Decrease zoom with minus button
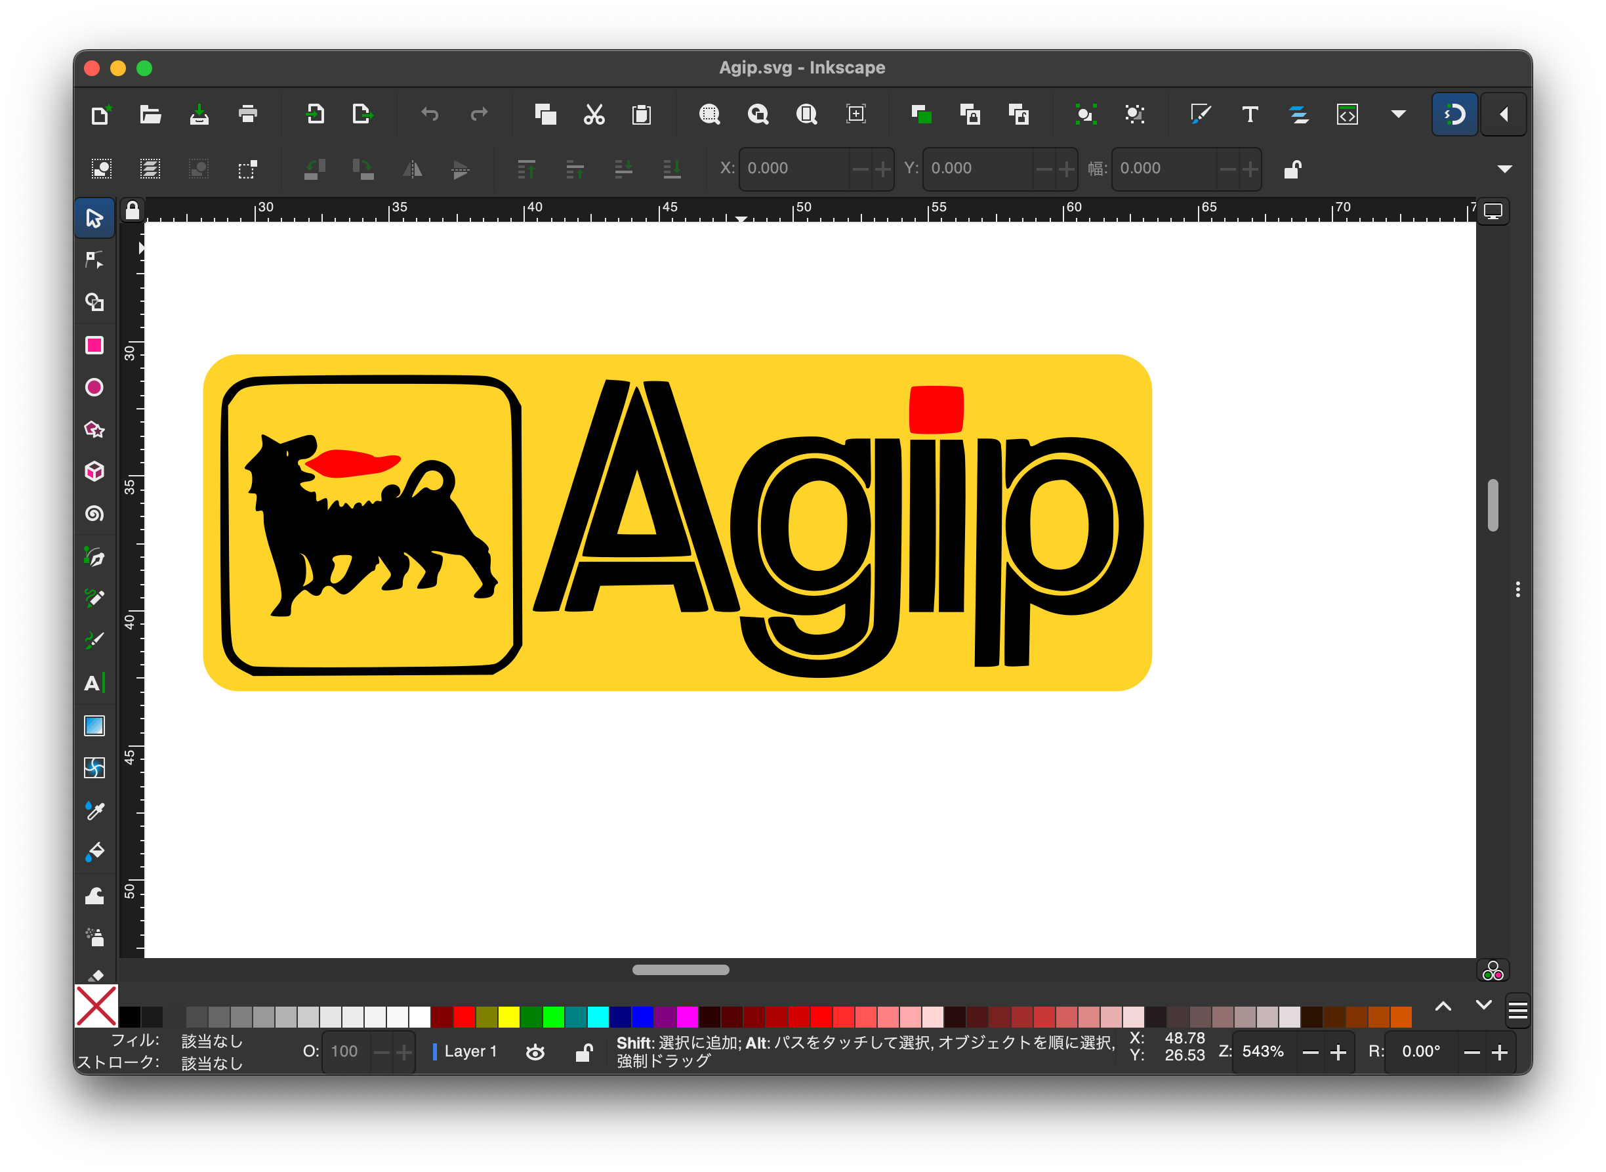Viewport: 1606px width, 1172px height. [x=1310, y=1053]
